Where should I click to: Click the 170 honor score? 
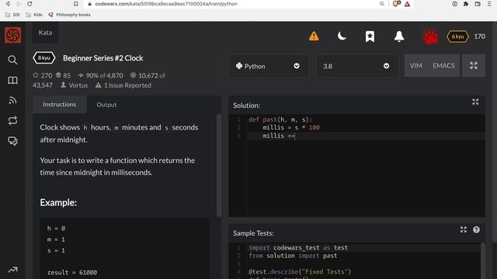point(480,36)
